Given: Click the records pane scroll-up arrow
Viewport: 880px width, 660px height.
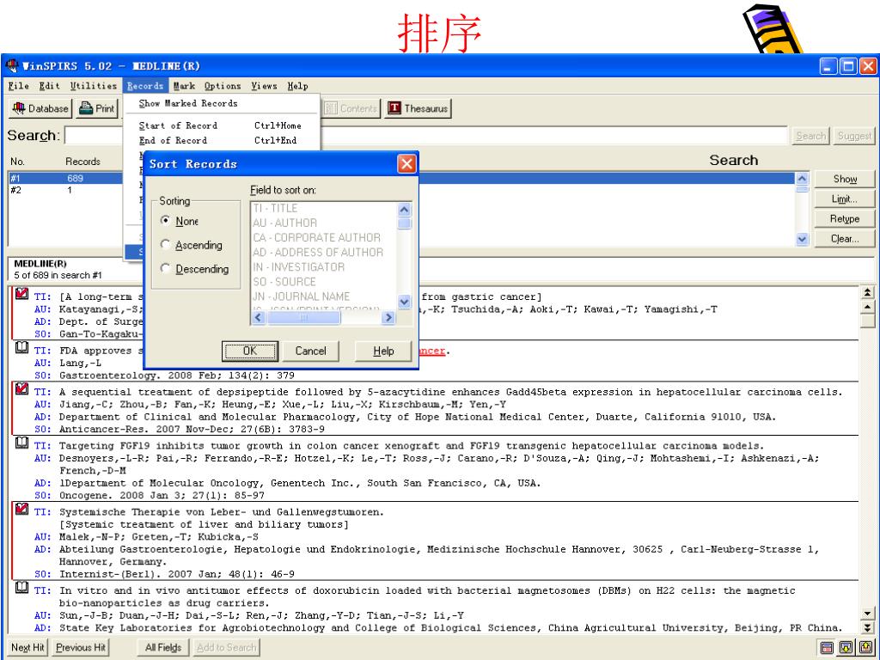Looking at the screenshot, I should coord(868,307).
